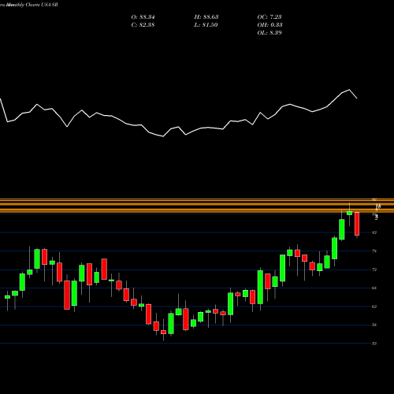Select the open price value 'O: 88.34'

coord(143,17)
